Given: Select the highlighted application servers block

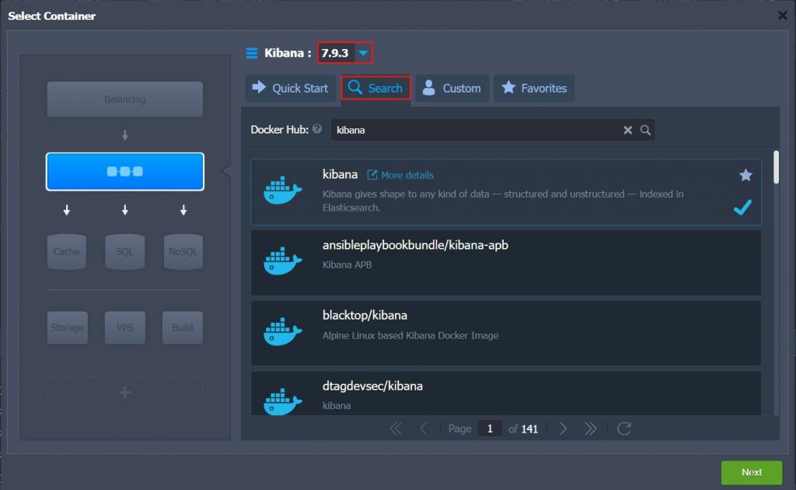Looking at the screenshot, I should 125,172.
